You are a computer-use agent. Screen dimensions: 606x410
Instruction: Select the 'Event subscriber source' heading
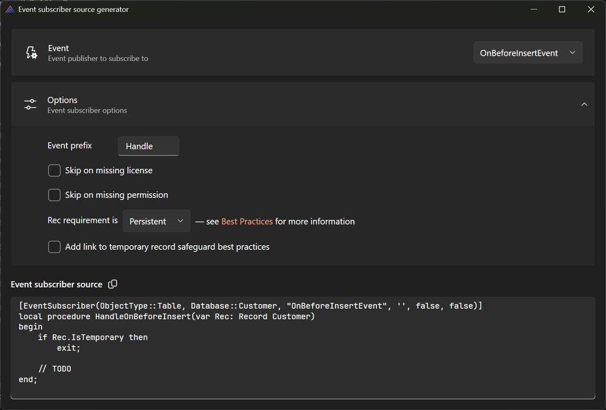tap(56, 285)
